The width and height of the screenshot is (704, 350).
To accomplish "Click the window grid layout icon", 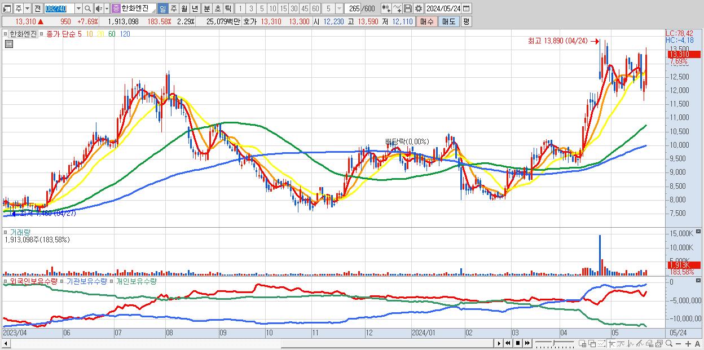I will (x=583, y=343).
